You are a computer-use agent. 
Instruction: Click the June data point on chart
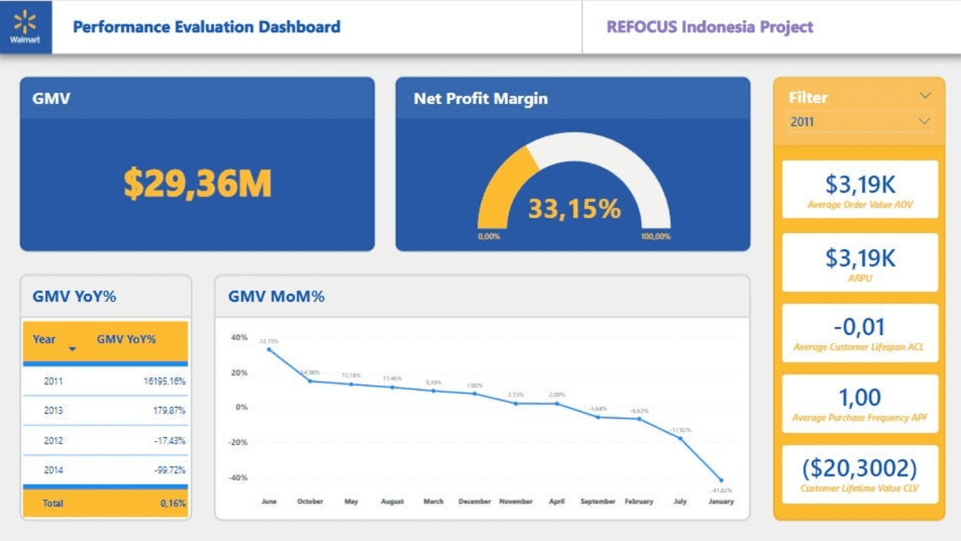(269, 350)
